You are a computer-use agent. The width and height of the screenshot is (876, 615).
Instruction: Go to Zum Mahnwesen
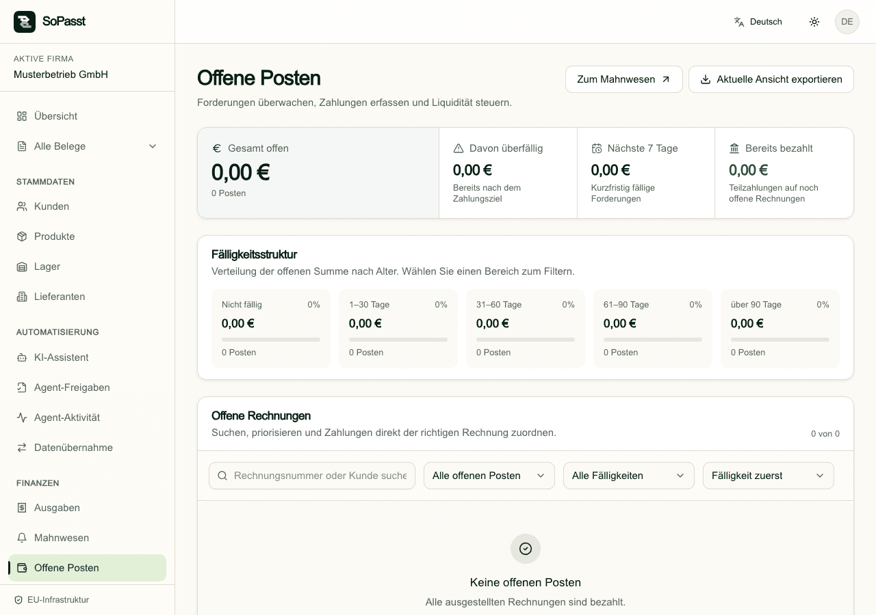(623, 79)
